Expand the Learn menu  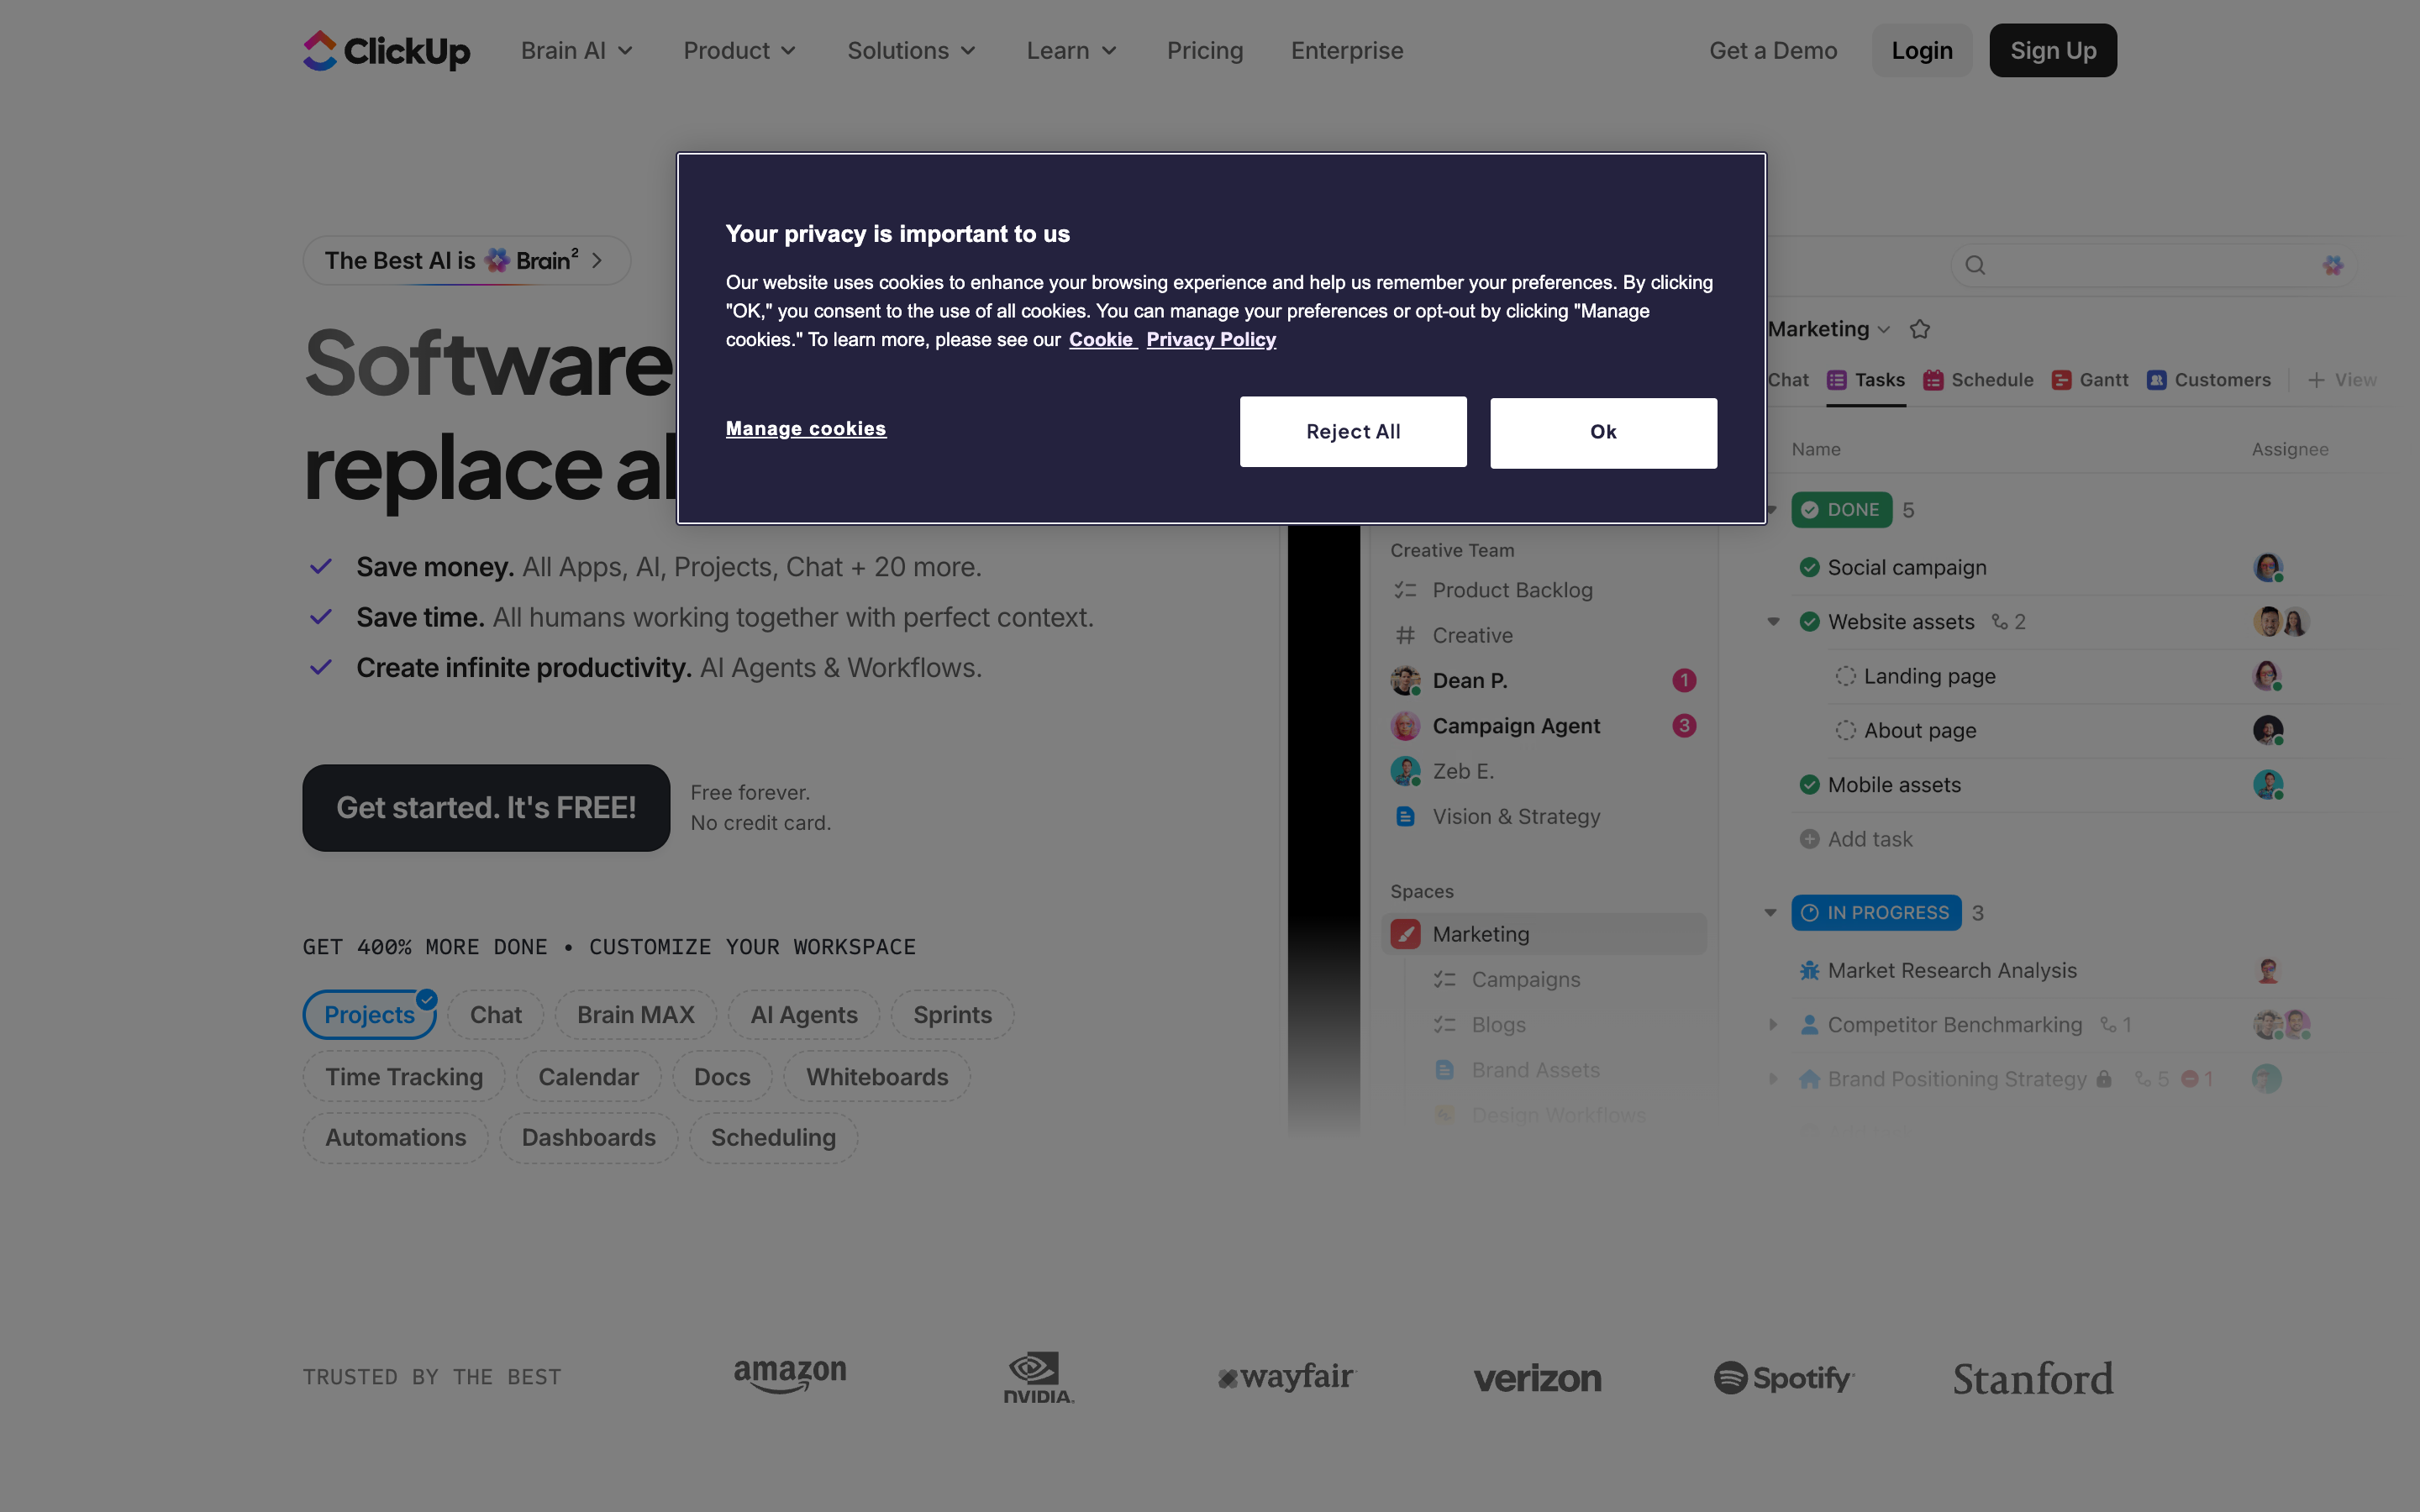[1071, 50]
